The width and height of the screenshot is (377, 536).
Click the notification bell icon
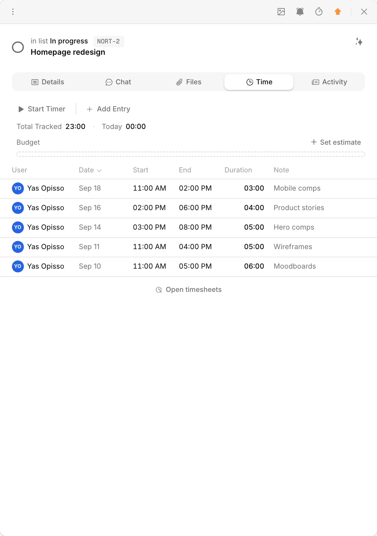click(300, 12)
